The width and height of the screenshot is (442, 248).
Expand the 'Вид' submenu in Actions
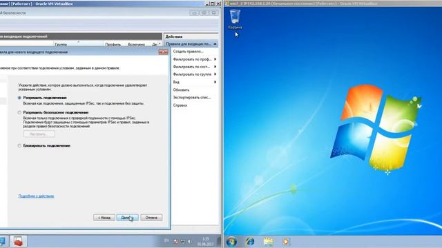pyautogui.click(x=195, y=82)
